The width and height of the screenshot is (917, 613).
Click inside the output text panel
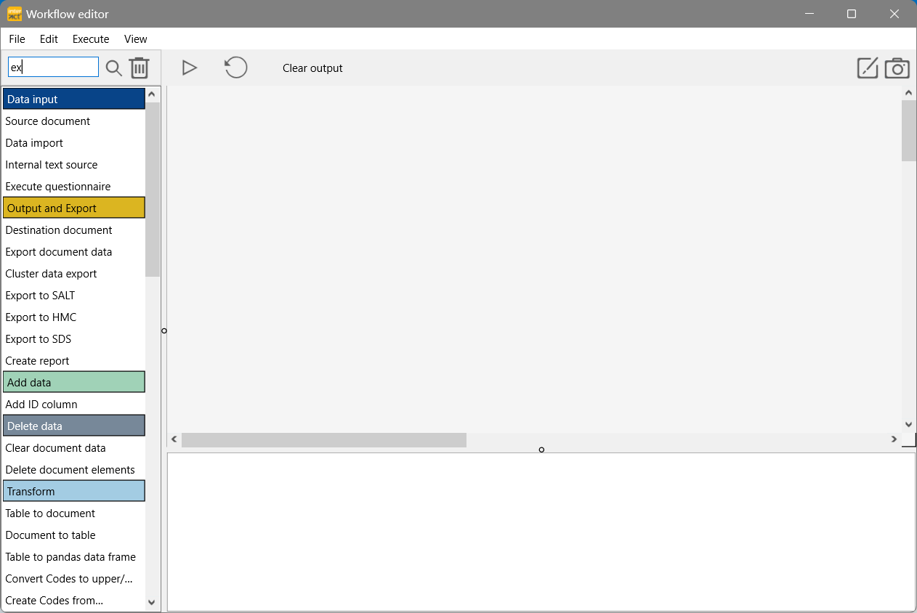pos(541,532)
